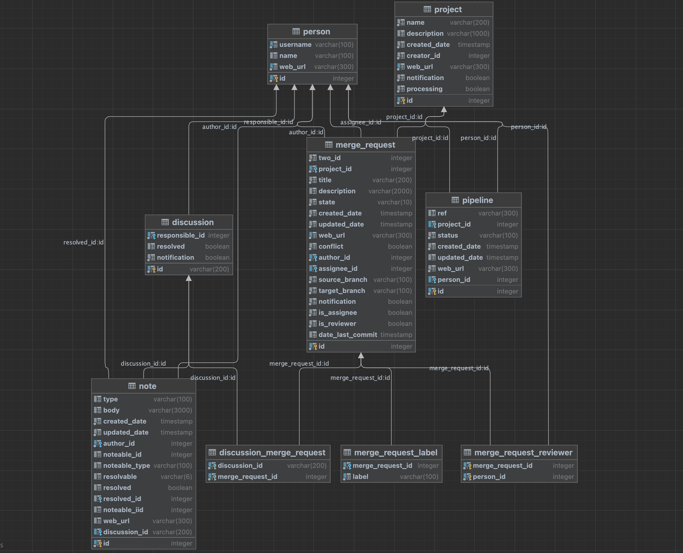Image resolution: width=683 pixels, height=553 pixels.
Task: Click foreign key icon of note resolved_id
Action: pos(98,499)
